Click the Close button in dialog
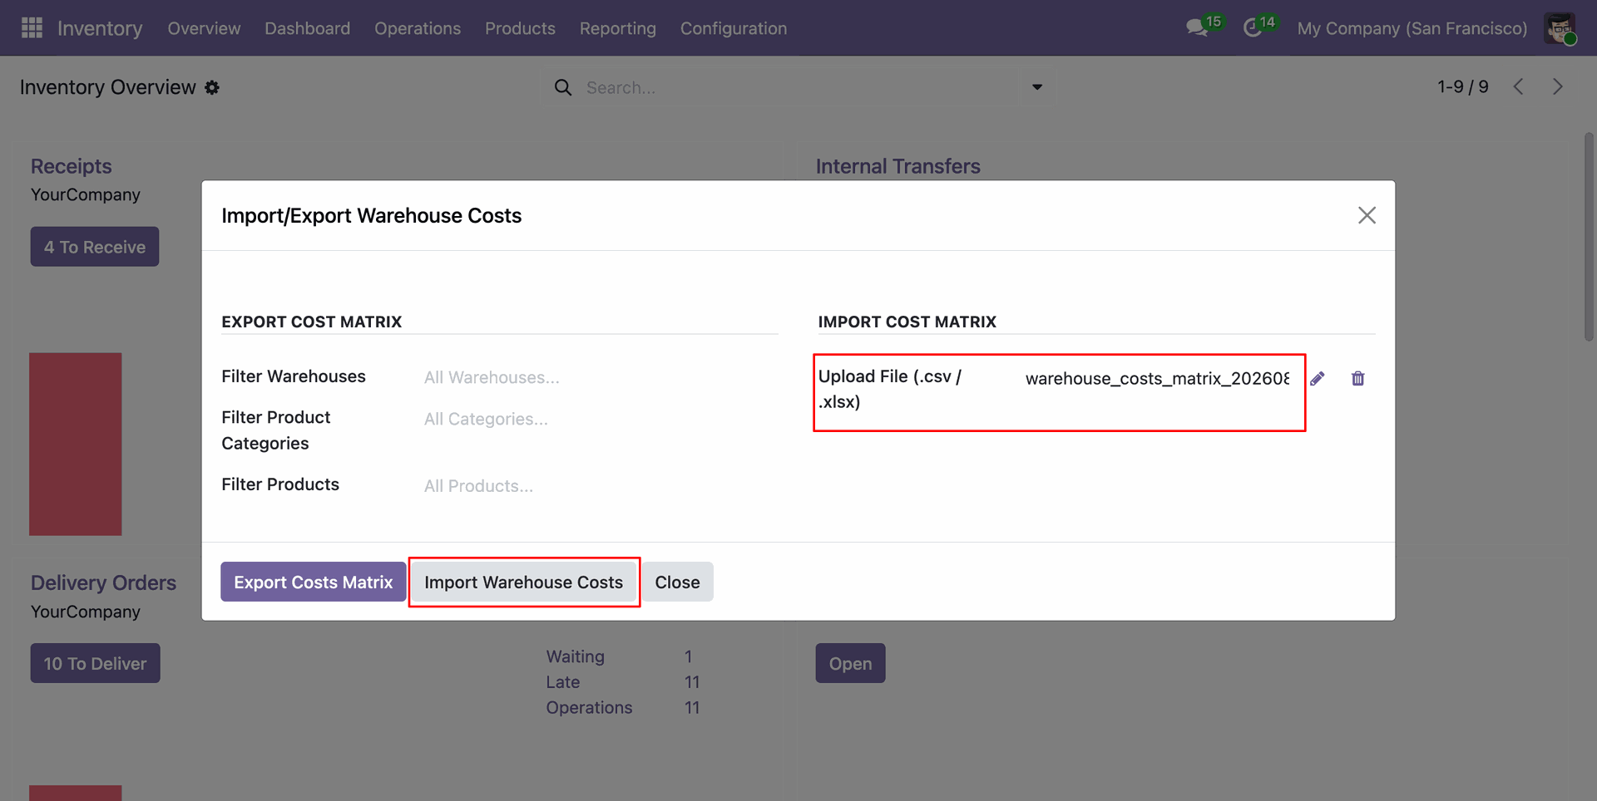Viewport: 1597px width, 801px height. click(677, 582)
